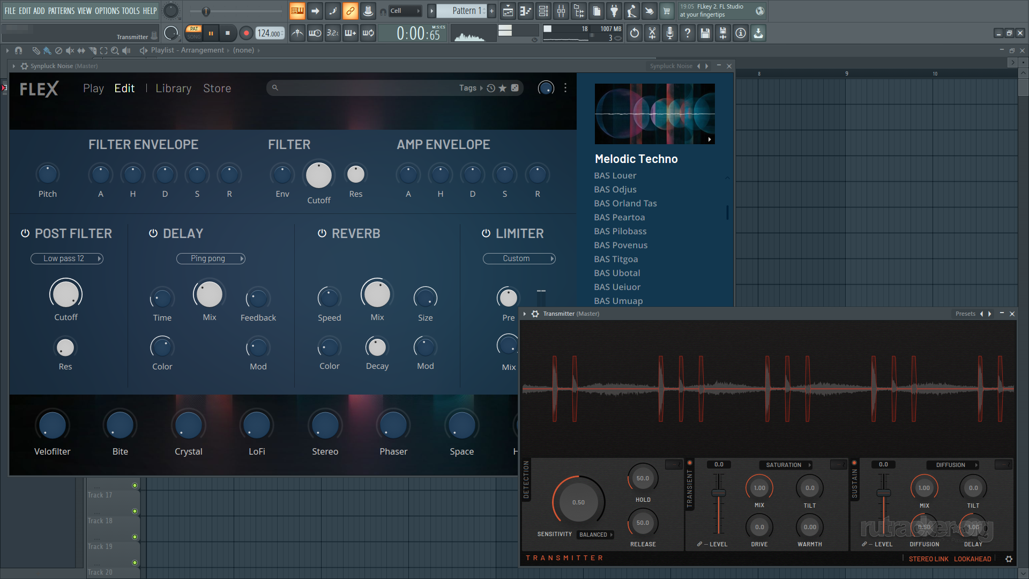Toggle the countdown before recording icon
1029x579 pixels.
(333, 33)
